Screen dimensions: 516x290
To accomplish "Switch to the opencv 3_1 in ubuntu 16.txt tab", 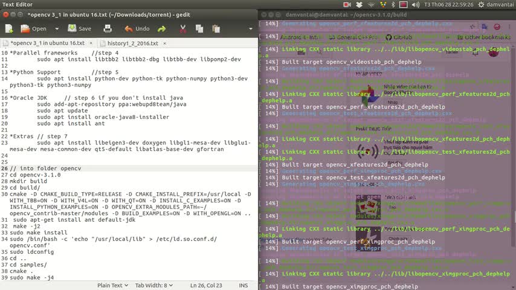I will (47, 43).
